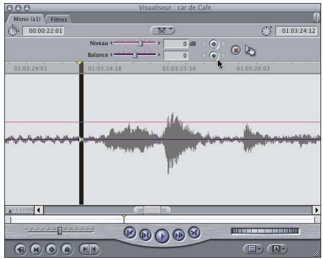
Task: Toggle the Niveau keyframe button
Action: [x=214, y=44]
